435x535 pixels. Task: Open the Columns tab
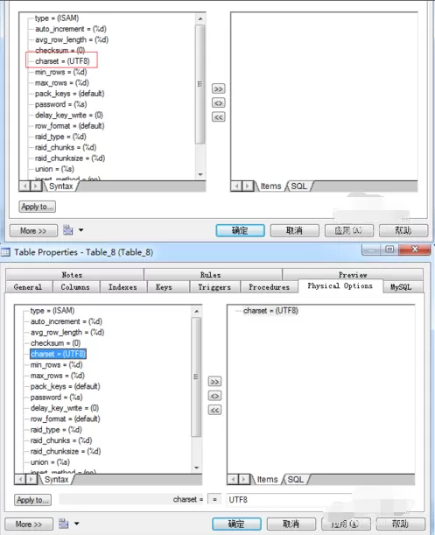click(75, 287)
